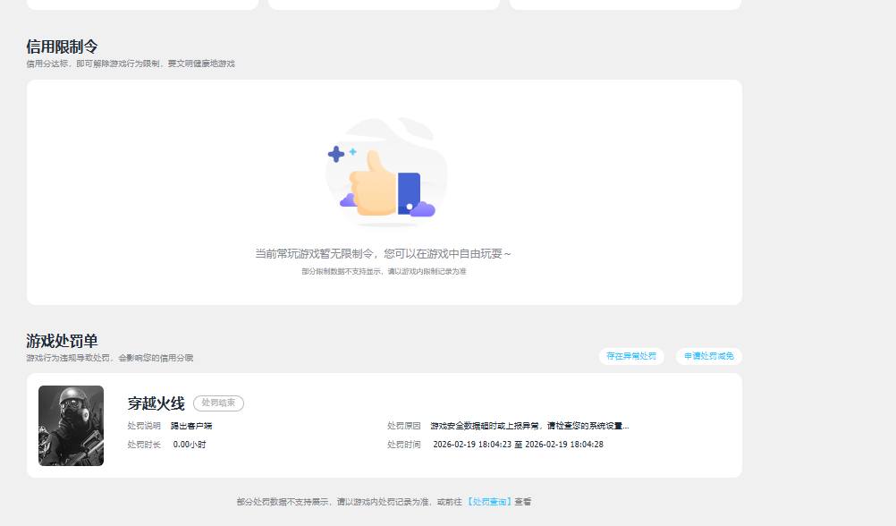Click the 穿越火线 game title
Screen dimensions: 896x526
pos(156,403)
